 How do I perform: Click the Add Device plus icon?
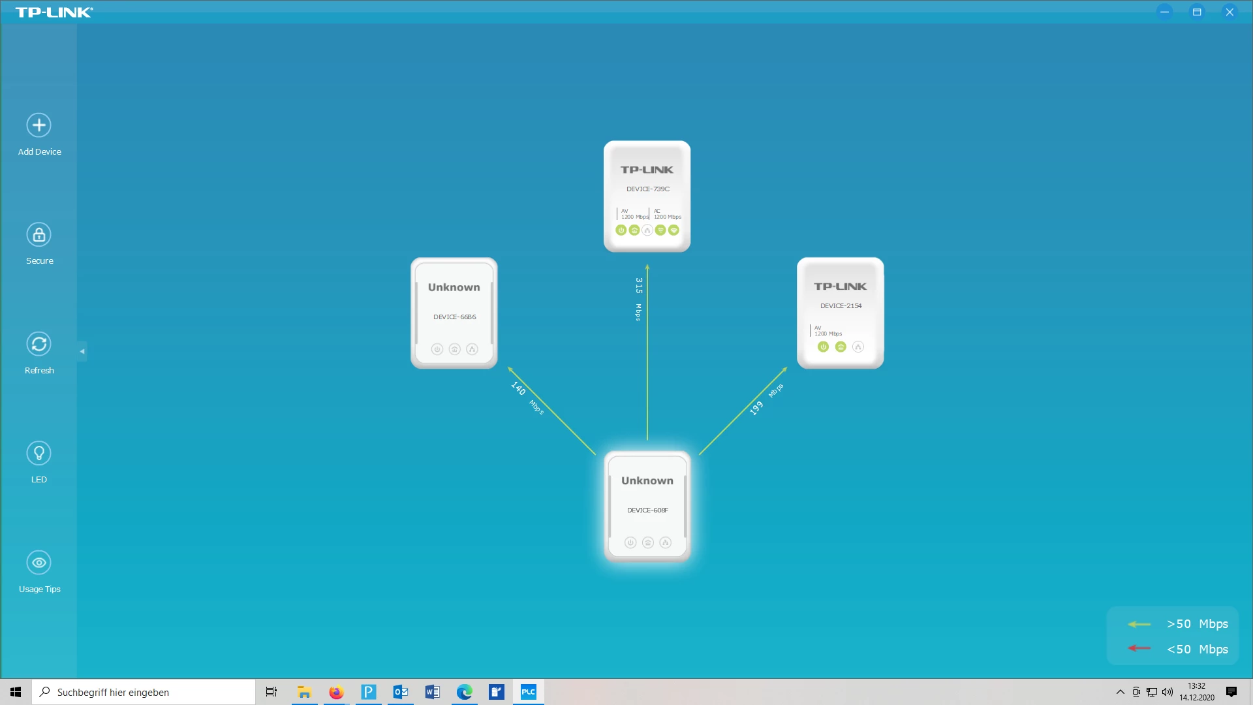point(39,125)
